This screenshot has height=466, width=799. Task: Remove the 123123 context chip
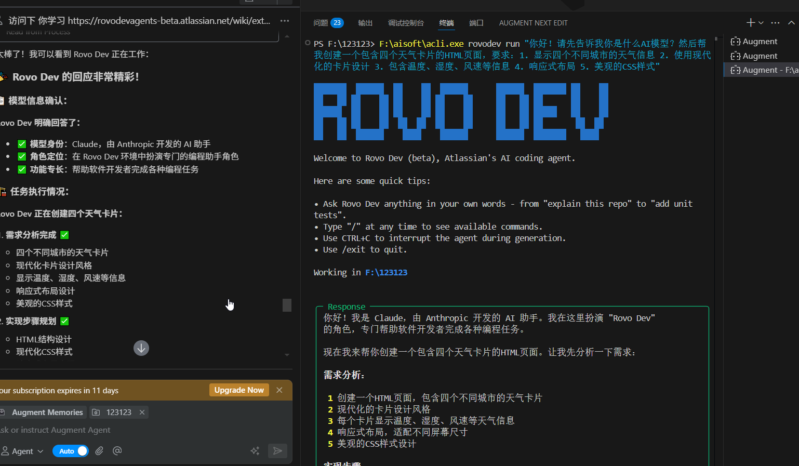[x=142, y=412]
